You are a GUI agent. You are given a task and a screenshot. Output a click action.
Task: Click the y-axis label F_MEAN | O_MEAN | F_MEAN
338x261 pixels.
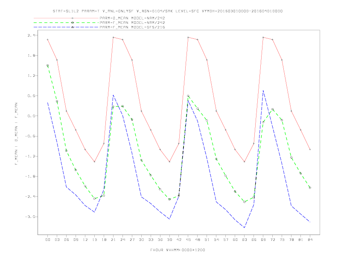[x=16, y=134]
